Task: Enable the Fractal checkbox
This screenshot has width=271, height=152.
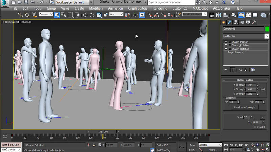Action: coord(255,127)
